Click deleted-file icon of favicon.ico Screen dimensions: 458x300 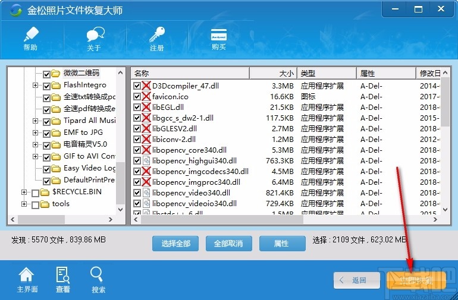146,96
